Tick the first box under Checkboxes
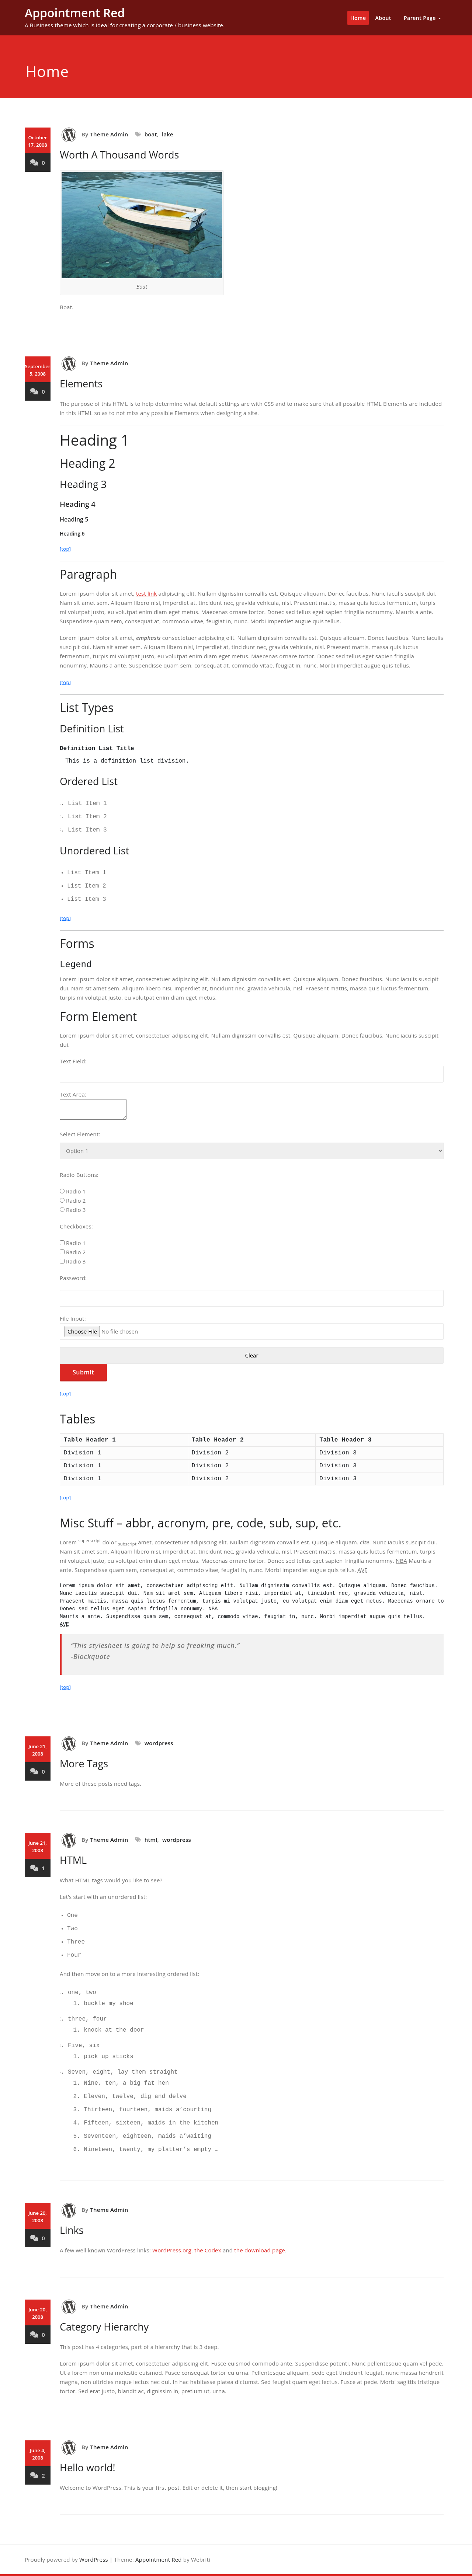 tap(62, 1243)
